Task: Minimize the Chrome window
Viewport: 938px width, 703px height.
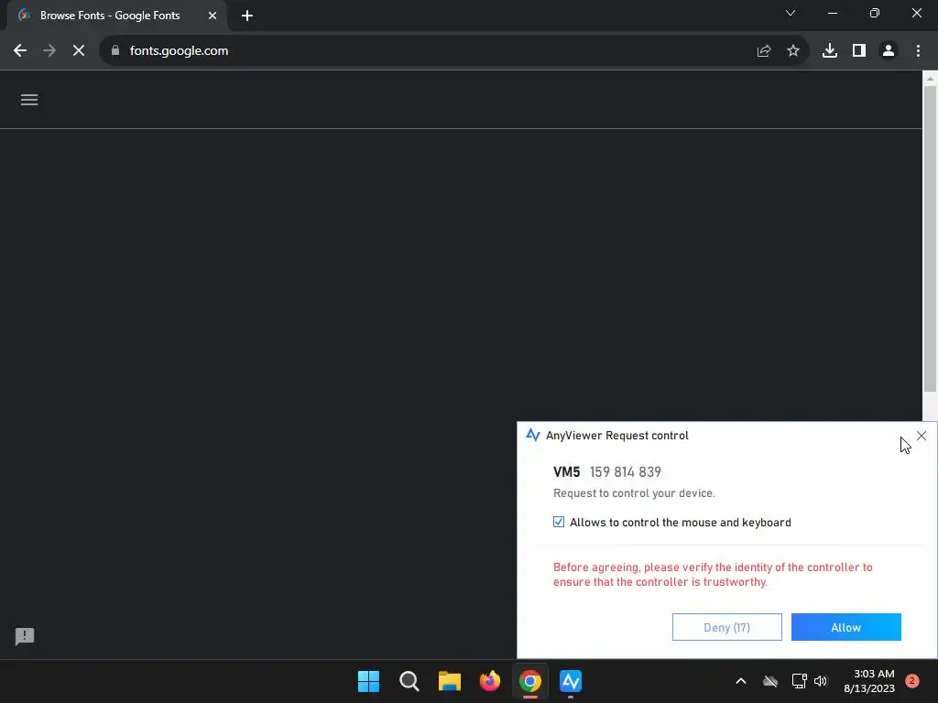Action: (833, 13)
